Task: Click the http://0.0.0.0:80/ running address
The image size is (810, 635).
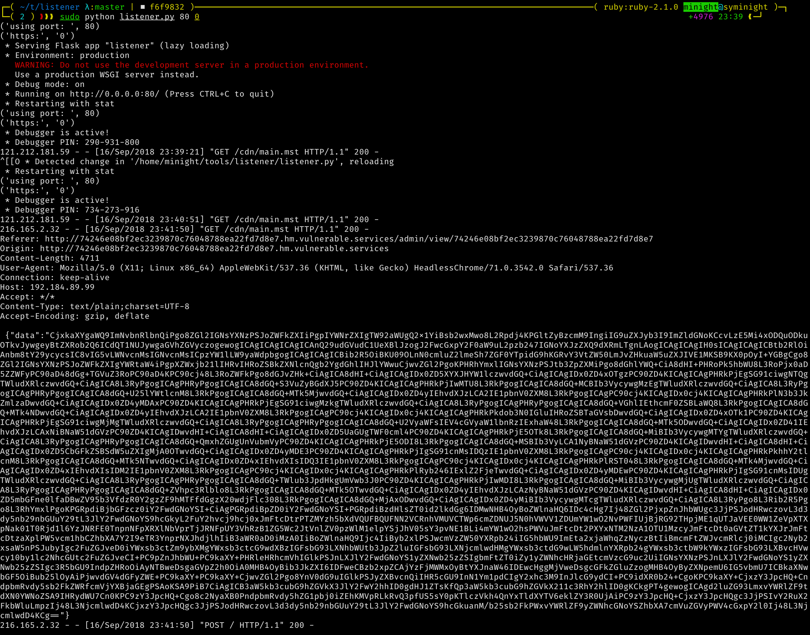Action: [x=115, y=94]
